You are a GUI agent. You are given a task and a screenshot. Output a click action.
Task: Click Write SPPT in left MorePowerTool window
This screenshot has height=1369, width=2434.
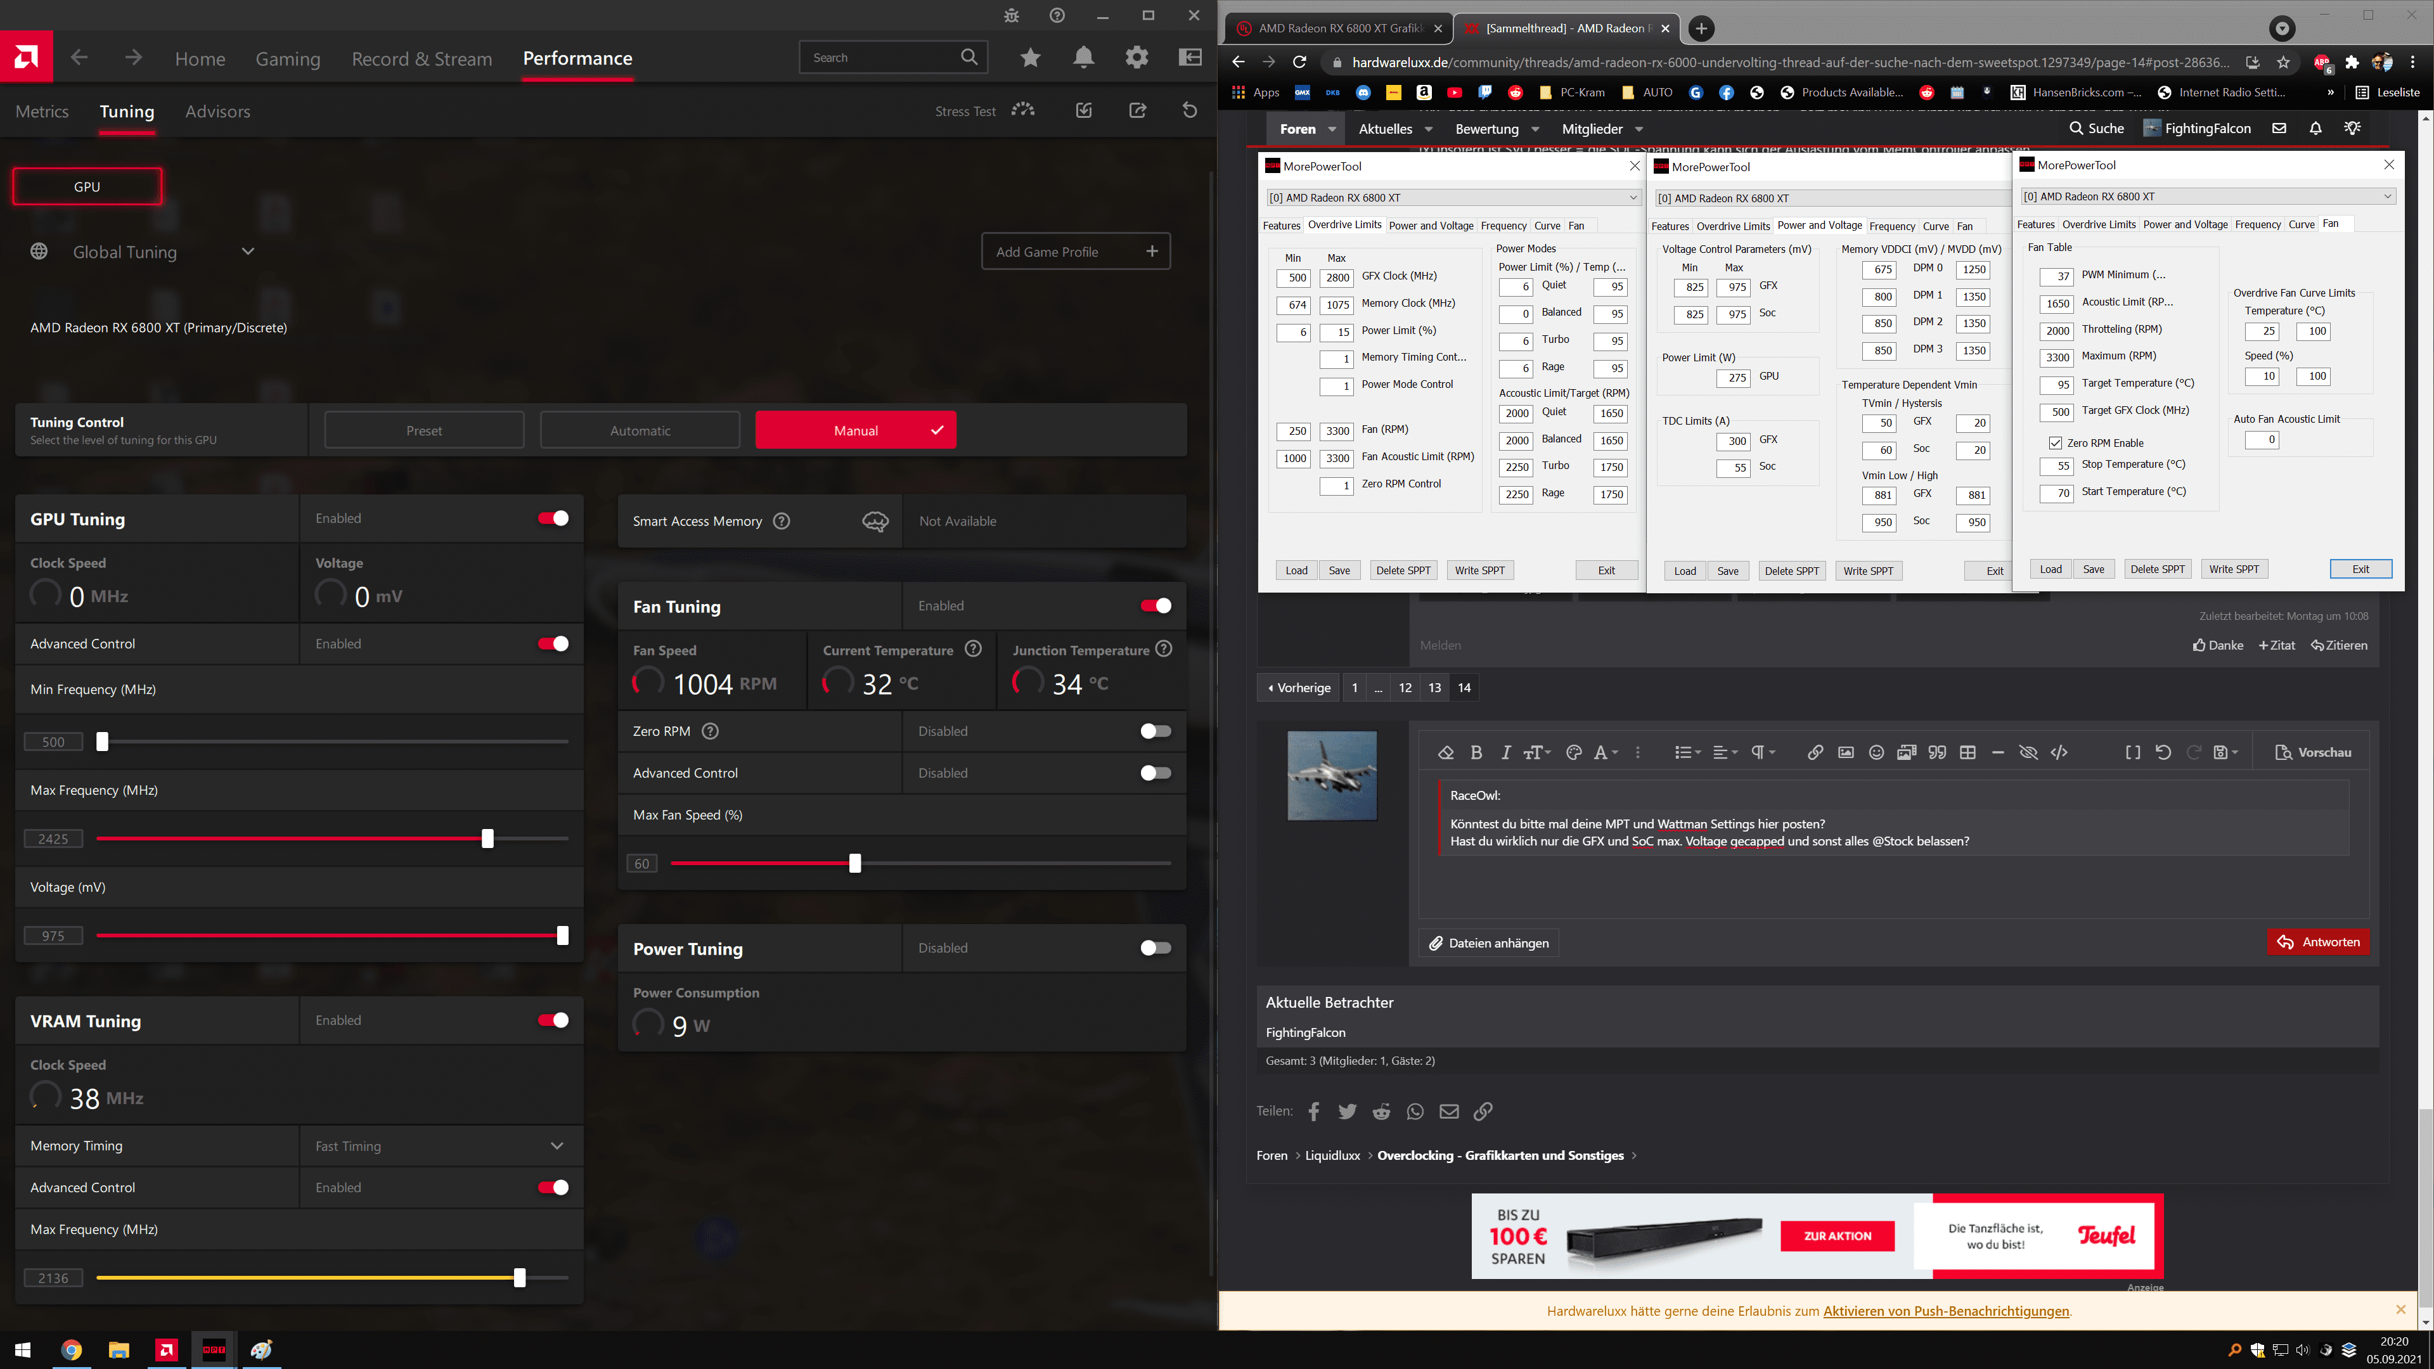pos(1479,570)
